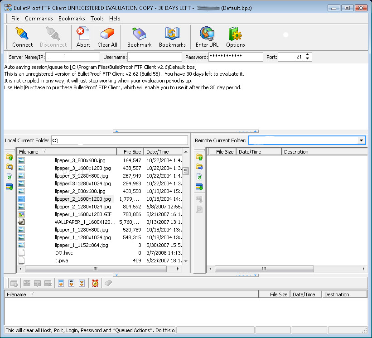Select file IDO.hwc
Viewport: 372px width, 338px height.
click(63, 253)
